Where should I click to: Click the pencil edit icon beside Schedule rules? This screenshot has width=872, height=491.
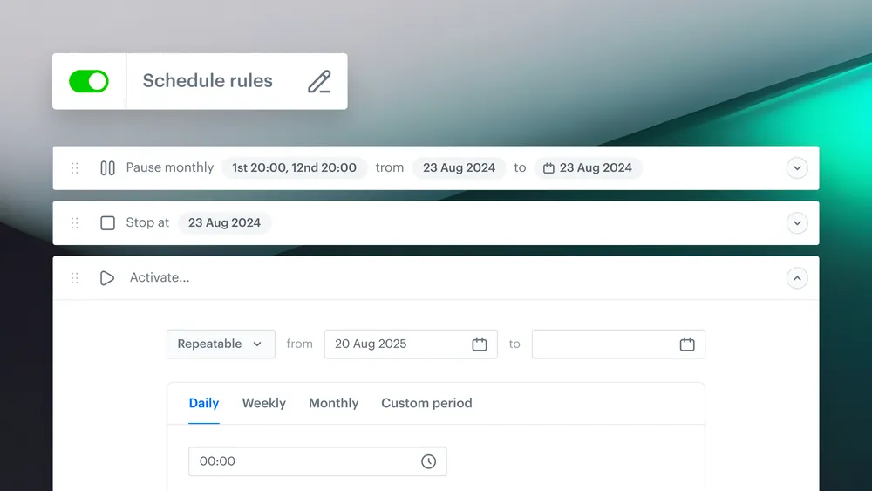click(x=320, y=82)
